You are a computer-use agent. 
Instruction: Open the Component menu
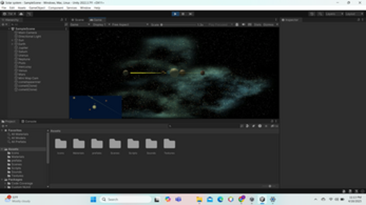(56, 8)
